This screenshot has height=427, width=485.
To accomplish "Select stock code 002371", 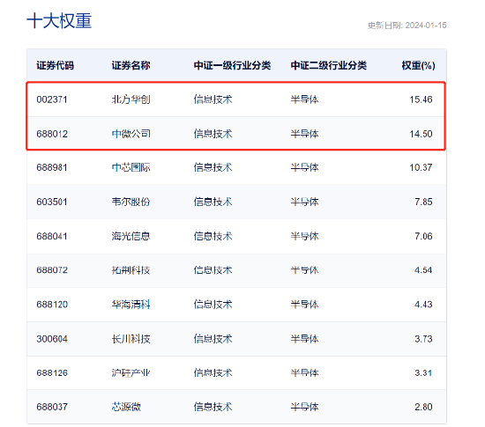I will tap(52, 99).
